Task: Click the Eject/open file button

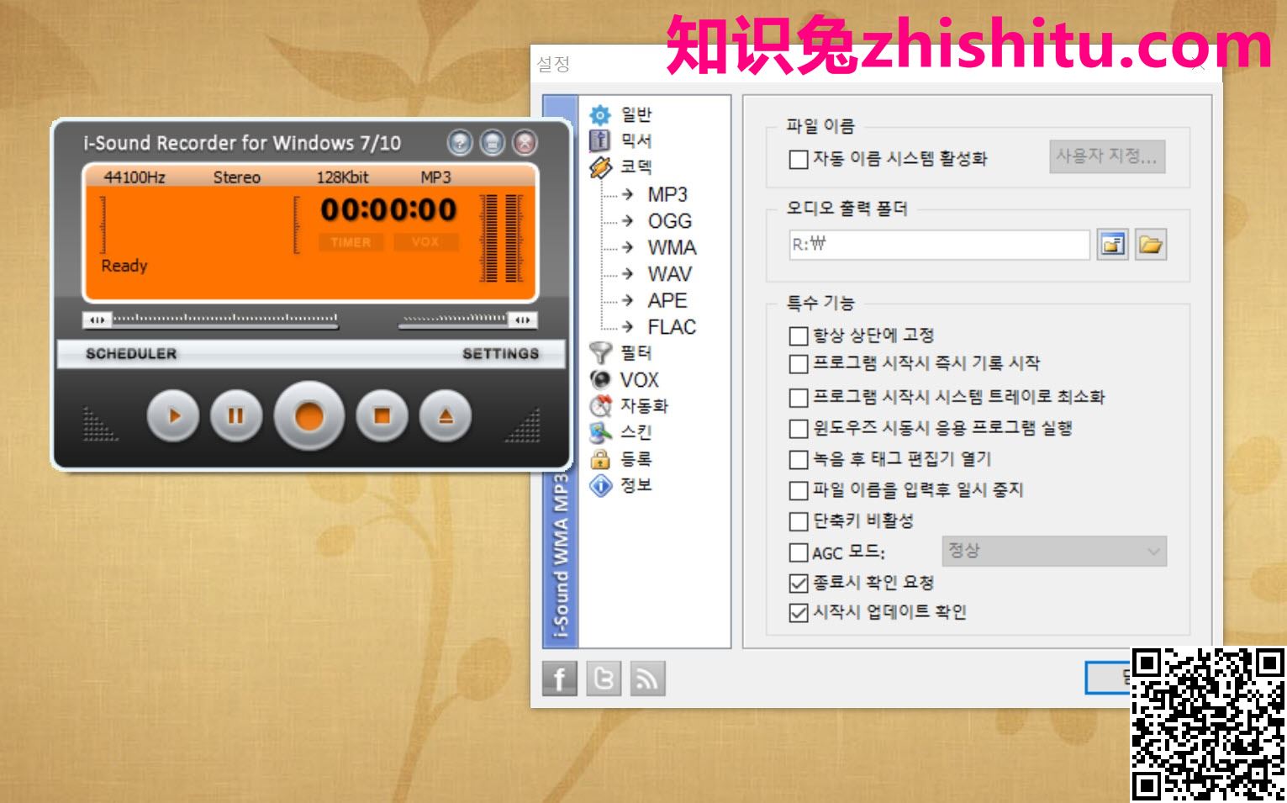Action: point(446,416)
